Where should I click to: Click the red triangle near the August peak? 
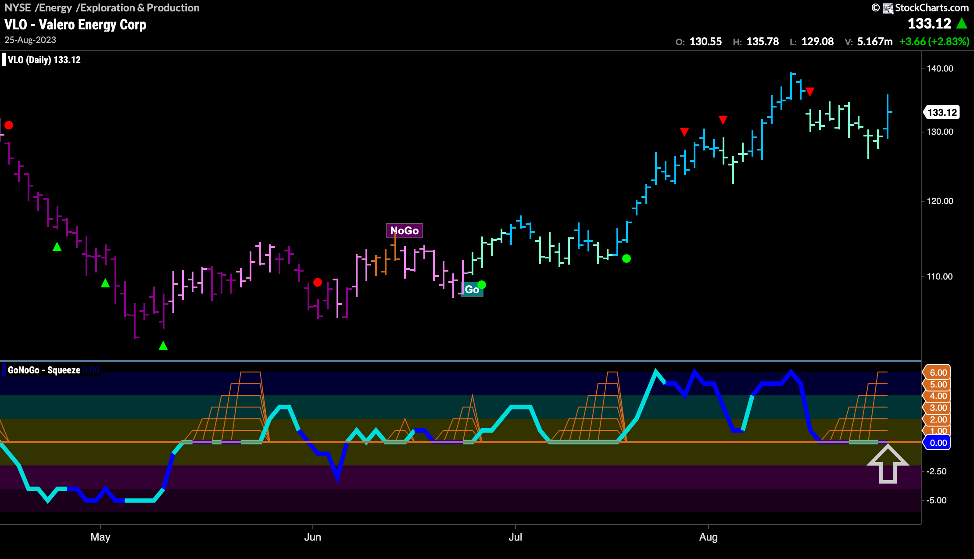click(810, 92)
